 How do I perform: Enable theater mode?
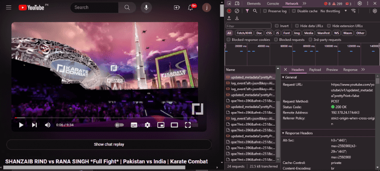pyautogui.click(x=174, y=125)
